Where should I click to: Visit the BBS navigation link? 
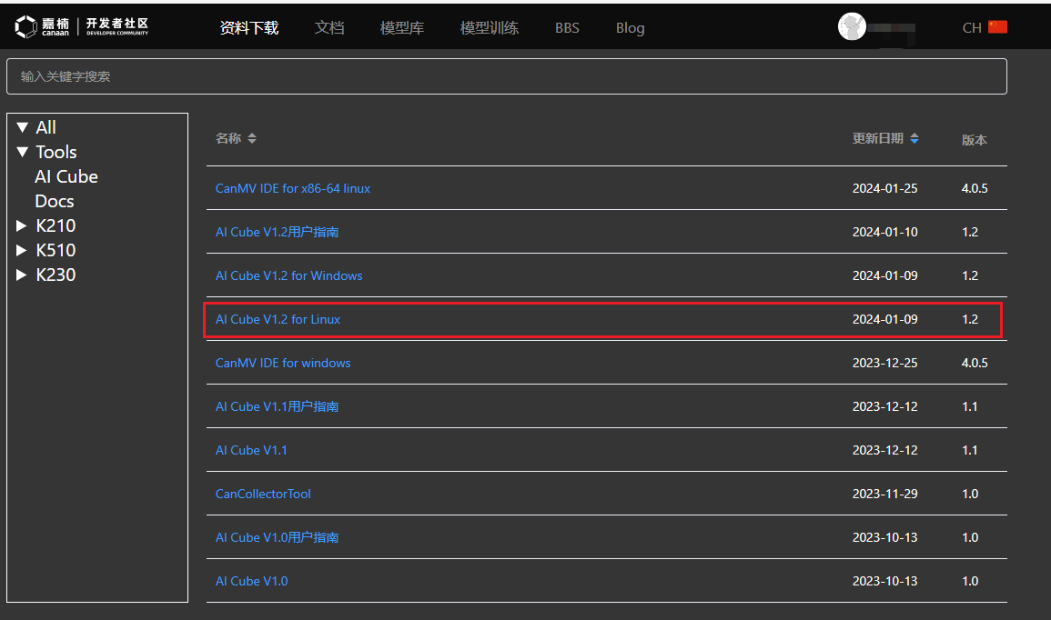click(567, 27)
